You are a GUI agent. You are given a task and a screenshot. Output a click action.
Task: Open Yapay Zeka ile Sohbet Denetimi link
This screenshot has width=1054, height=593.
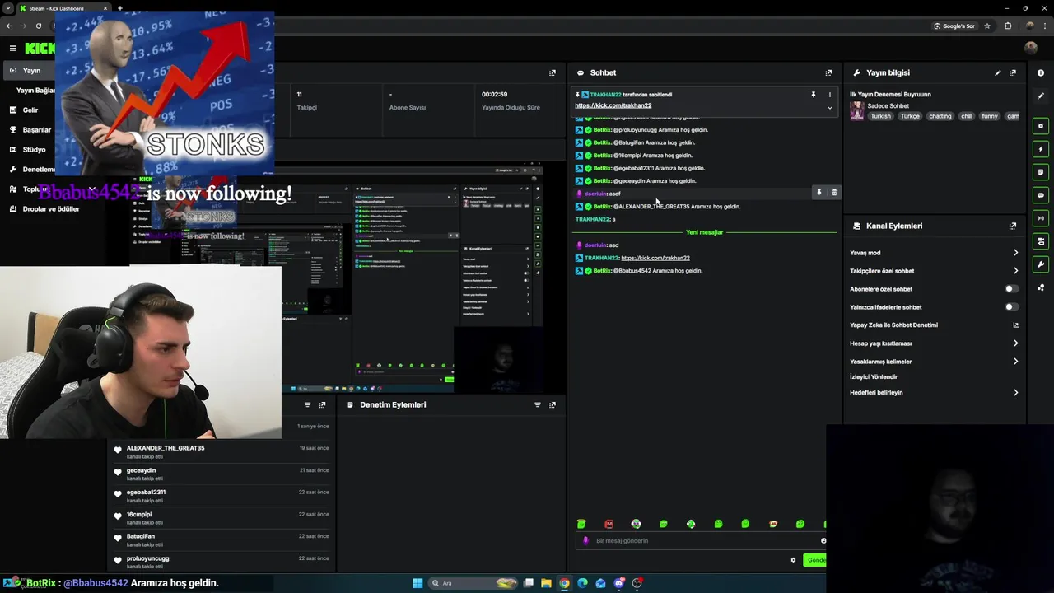(934, 325)
